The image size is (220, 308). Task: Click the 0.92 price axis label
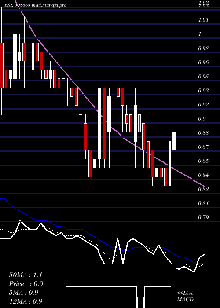click(203, 105)
